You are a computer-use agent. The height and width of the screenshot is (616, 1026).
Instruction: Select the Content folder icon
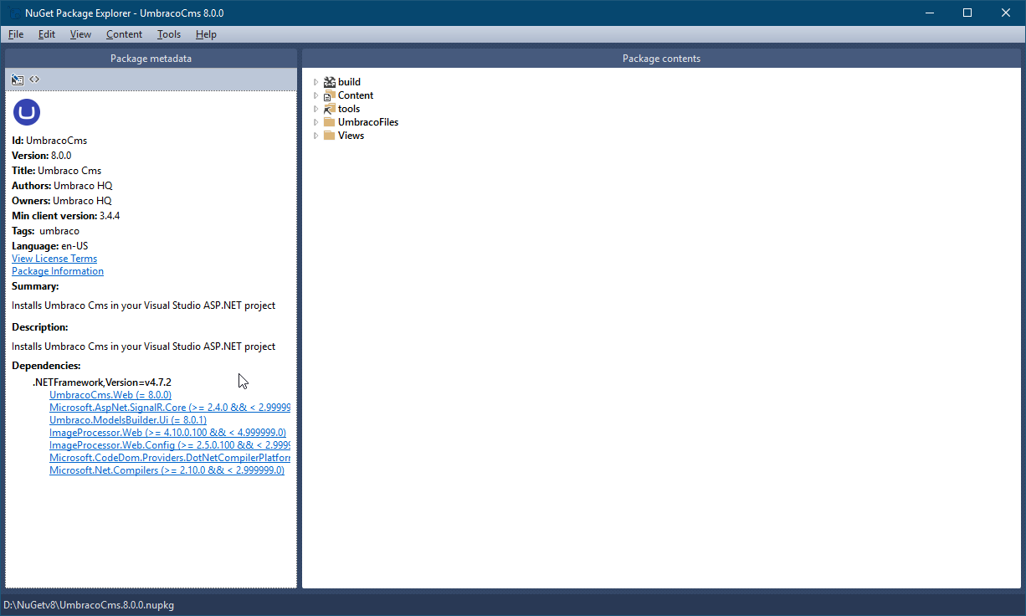329,95
